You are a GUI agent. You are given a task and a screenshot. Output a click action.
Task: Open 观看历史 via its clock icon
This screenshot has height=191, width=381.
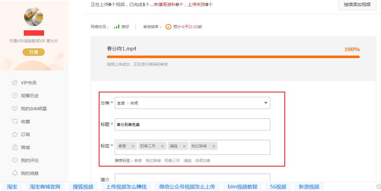(15, 95)
